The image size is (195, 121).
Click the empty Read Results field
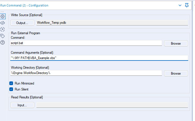(x=112, y=105)
